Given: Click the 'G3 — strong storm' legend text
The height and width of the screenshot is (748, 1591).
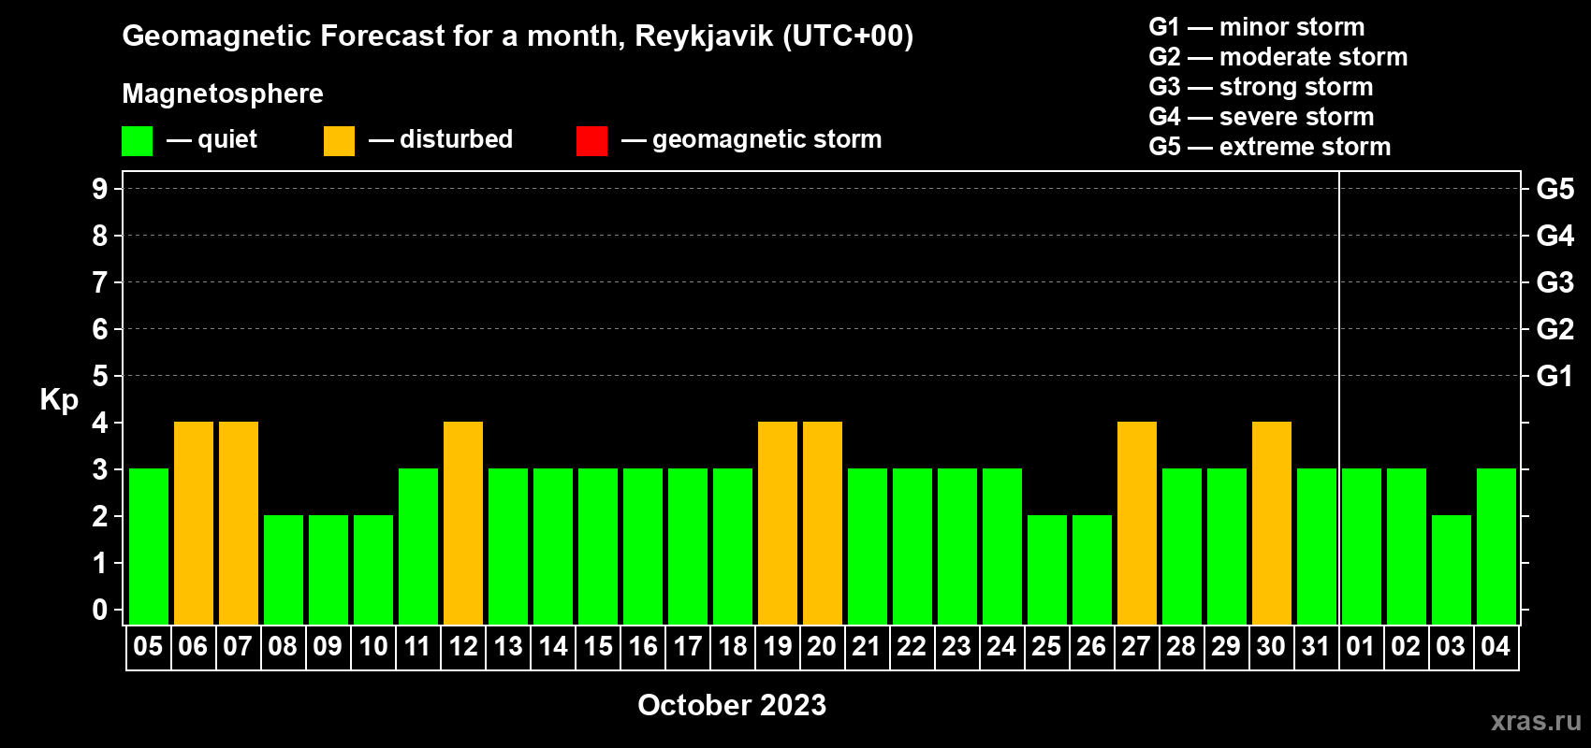Looking at the screenshot, I should coord(1261,87).
